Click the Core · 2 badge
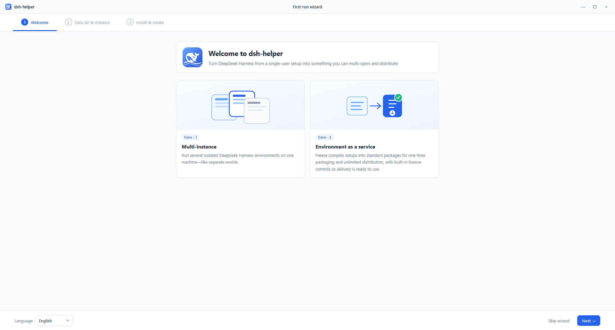615x330 pixels. click(325, 137)
